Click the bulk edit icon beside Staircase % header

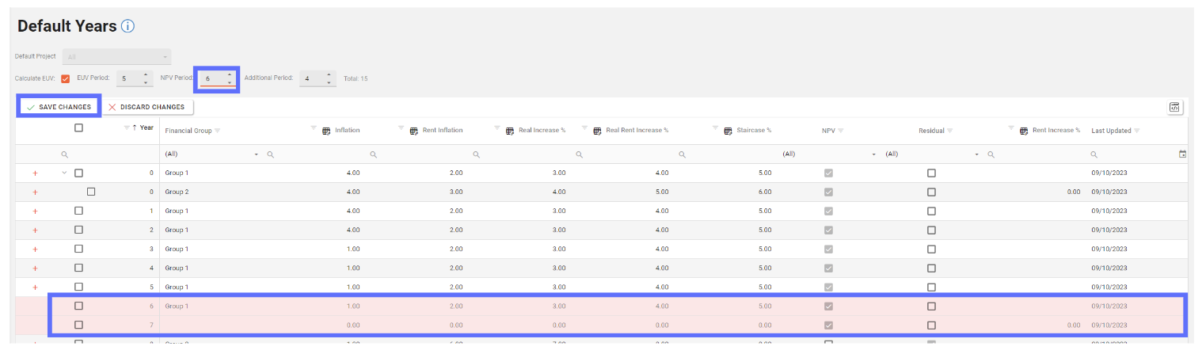pos(727,131)
